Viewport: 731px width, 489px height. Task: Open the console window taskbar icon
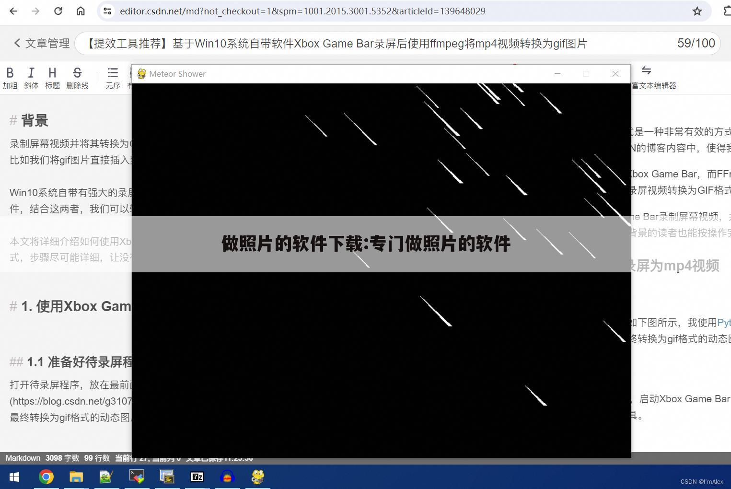[167, 477]
